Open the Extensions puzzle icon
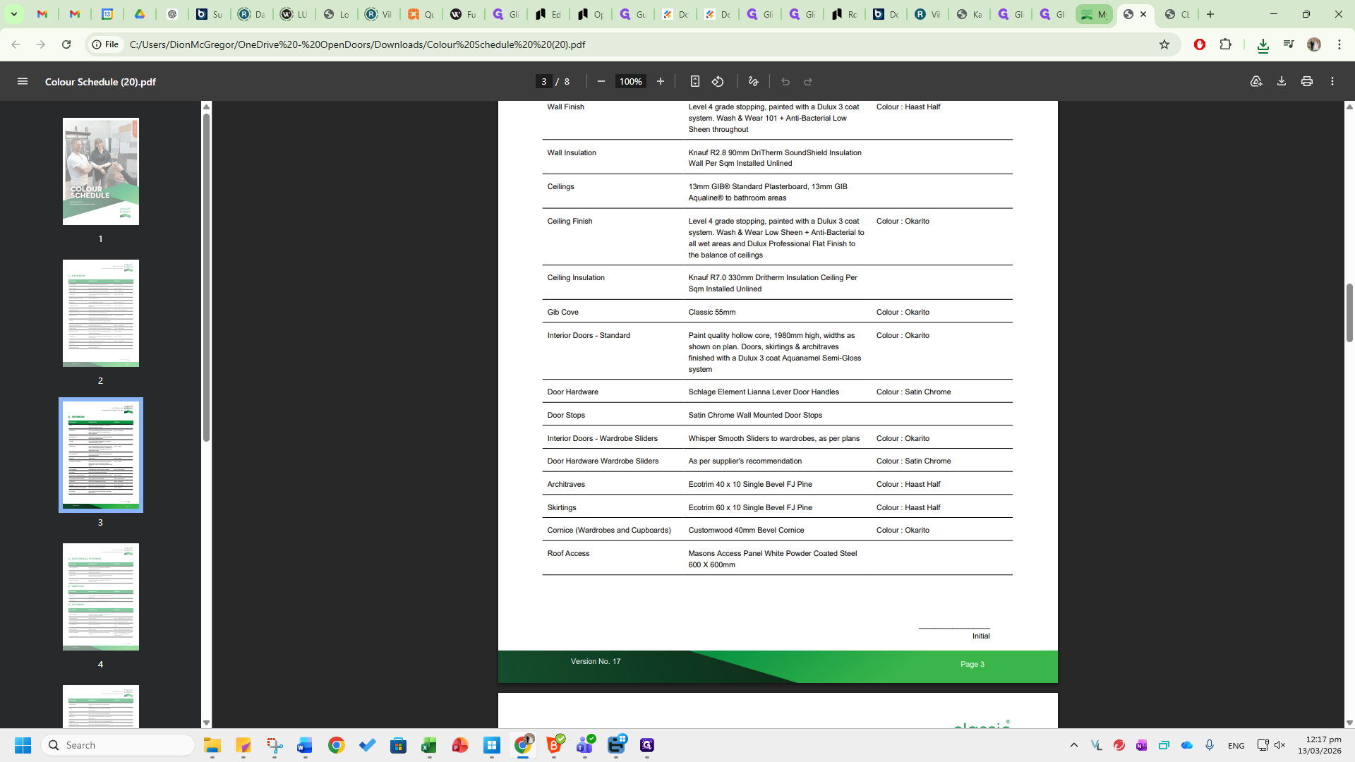The width and height of the screenshot is (1355, 762). (1226, 44)
